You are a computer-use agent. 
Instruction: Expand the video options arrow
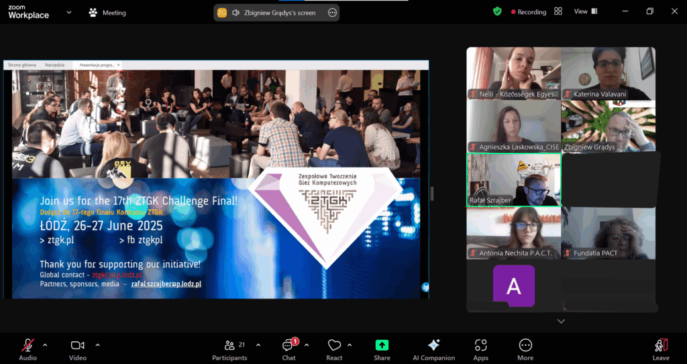pyautogui.click(x=97, y=345)
